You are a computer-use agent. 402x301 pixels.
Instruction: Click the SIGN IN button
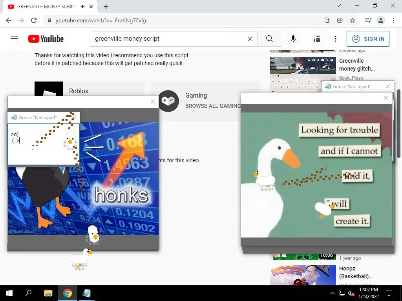click(368, 39)
